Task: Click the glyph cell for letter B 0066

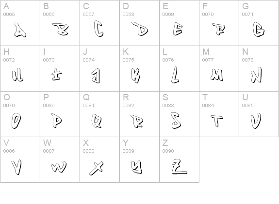Action: click(60, 23)
